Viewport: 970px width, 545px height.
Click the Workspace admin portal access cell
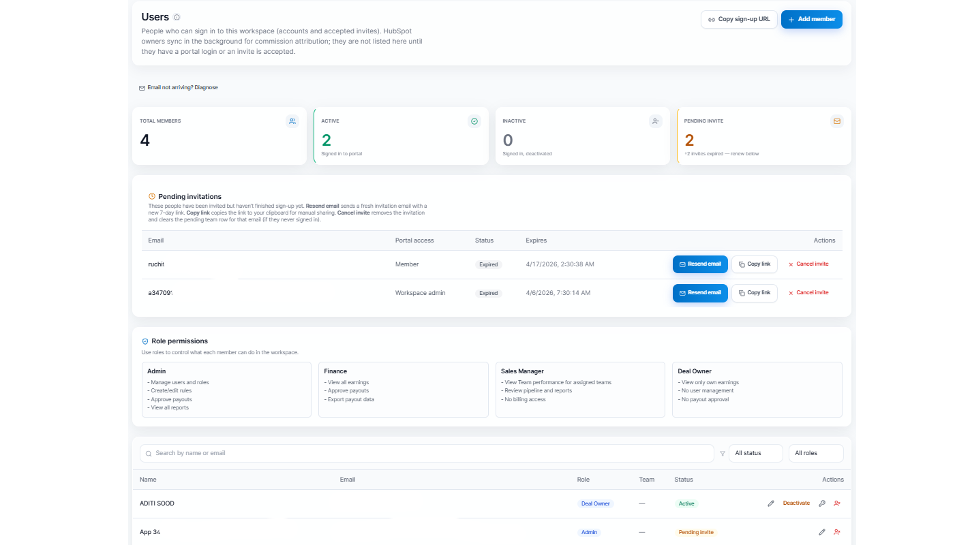pyautogui.click(x=420, y=293)
